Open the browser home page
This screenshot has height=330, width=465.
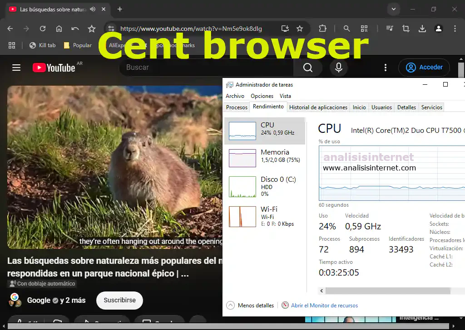point(59,29)
